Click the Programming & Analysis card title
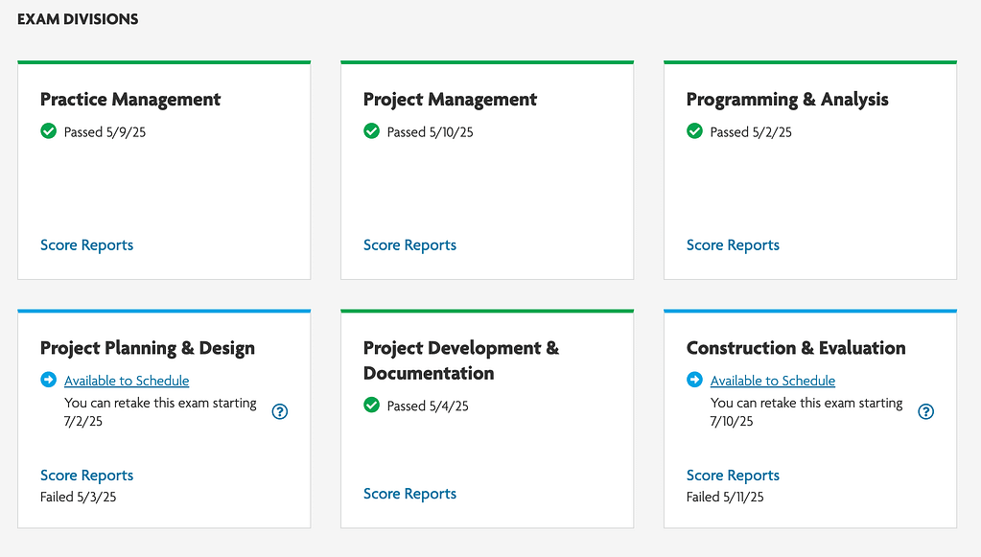981x557 pixels. (787, 100)
